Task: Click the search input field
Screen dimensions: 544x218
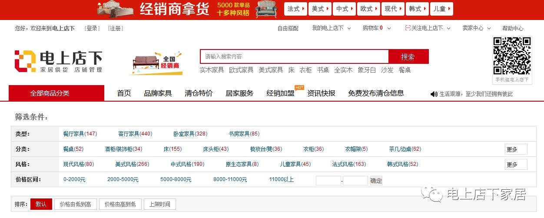Action: coord(294,57)
